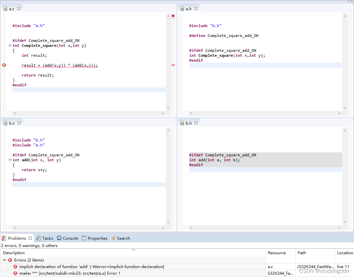
Task: Select the Errors (2 items) row
Action: click(133, 260)
